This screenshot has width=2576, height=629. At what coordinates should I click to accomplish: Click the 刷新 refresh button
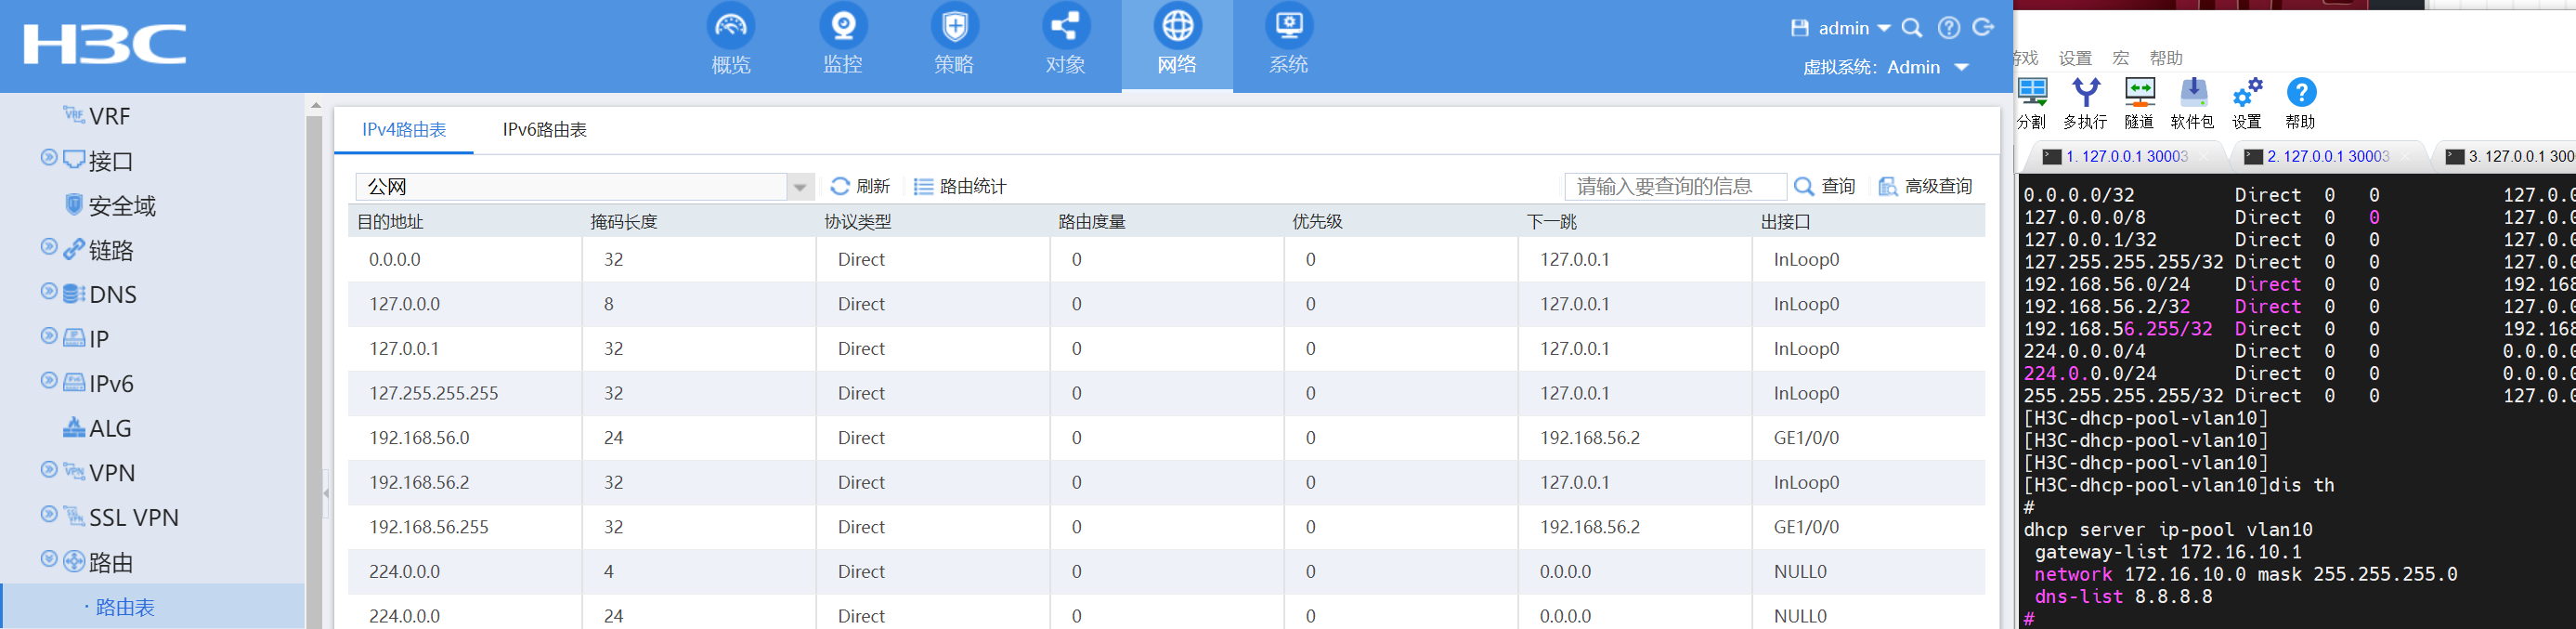pos(860,186)
